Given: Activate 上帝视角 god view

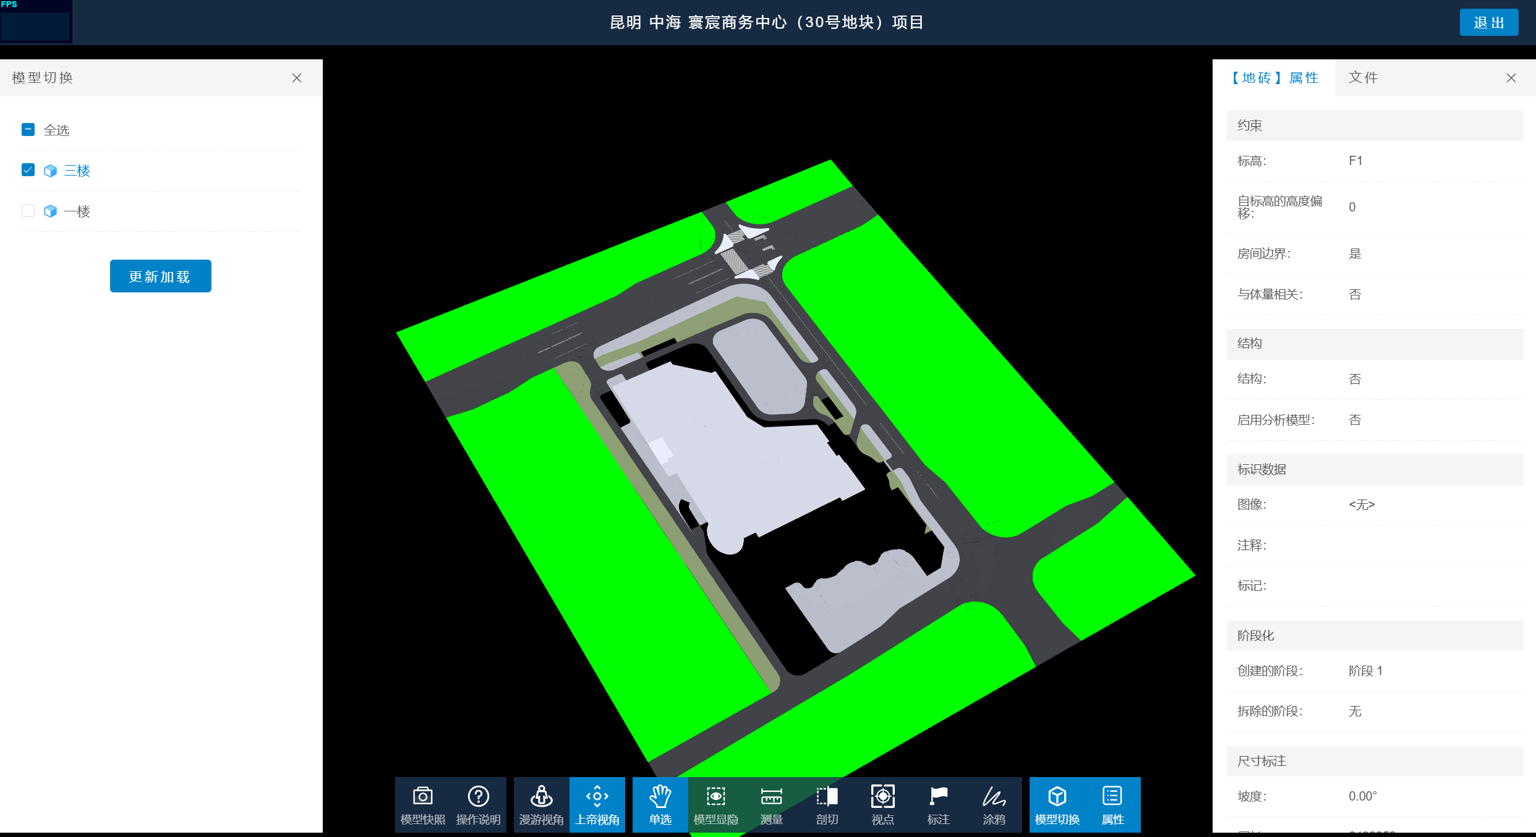Looking at the screenshot, I should coord(597,805).
